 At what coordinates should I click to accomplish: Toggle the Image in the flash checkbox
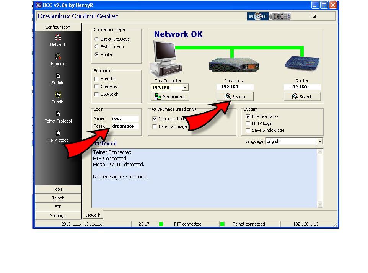point(155,119)
